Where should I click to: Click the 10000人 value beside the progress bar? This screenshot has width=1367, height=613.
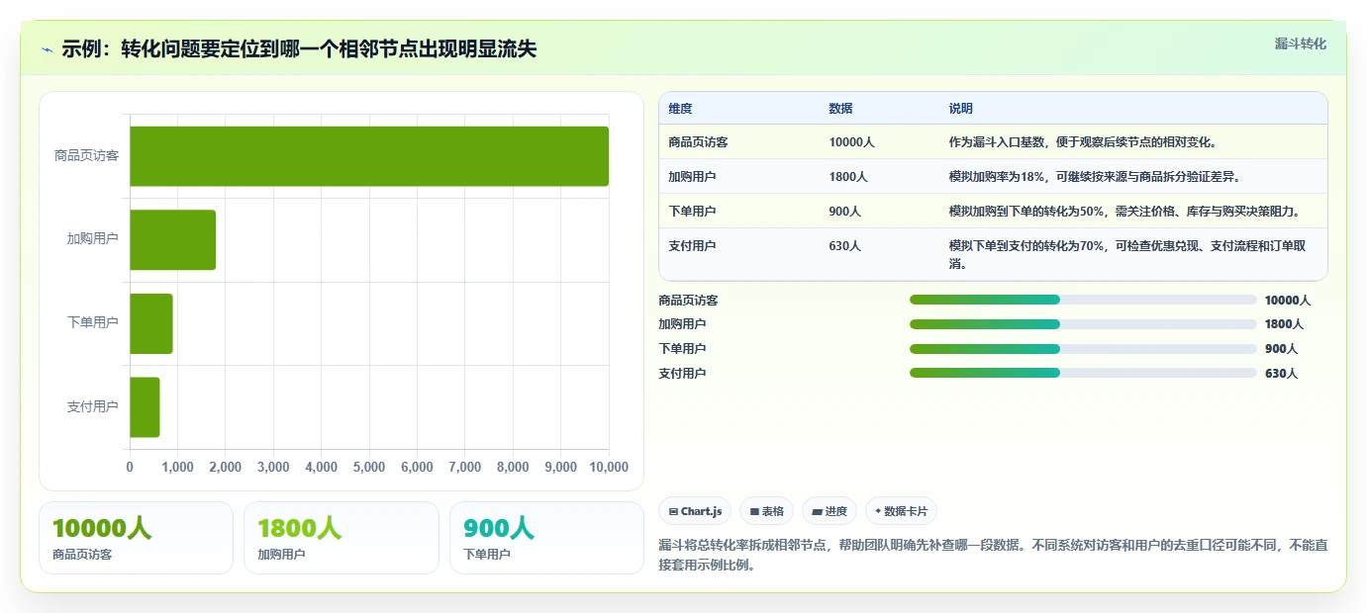(x=1288, y=301)
